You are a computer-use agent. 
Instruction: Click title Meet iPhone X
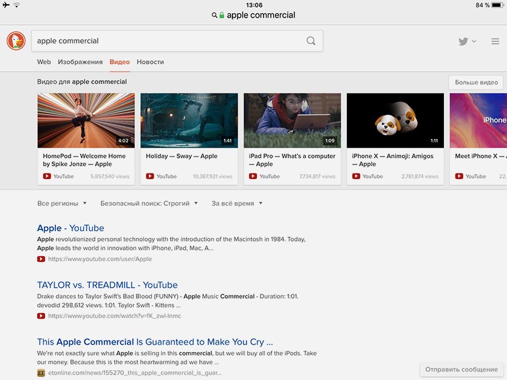[481, 156]
